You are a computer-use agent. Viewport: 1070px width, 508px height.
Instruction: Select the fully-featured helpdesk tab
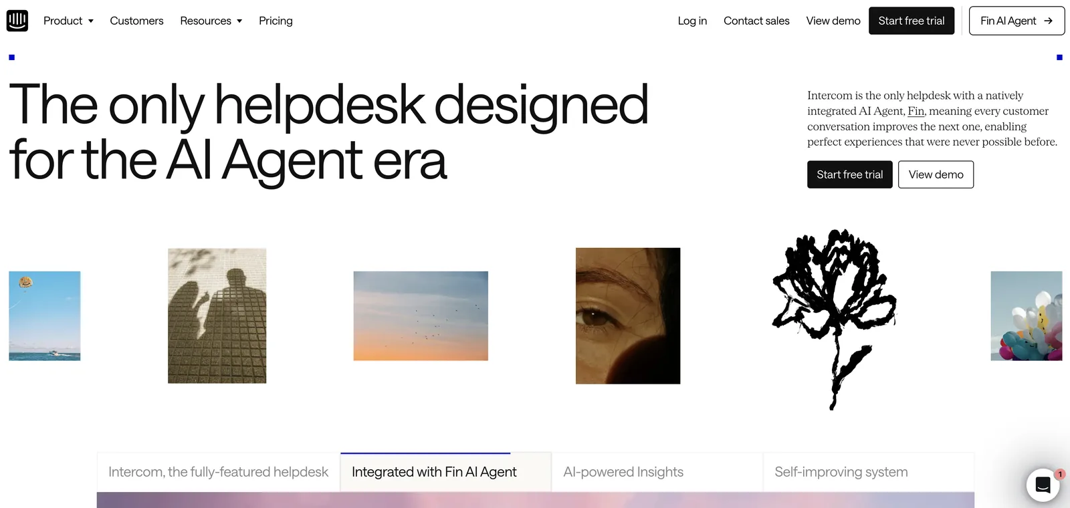click(219, 472)
